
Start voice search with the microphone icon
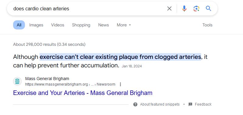[x=184, y=8]
